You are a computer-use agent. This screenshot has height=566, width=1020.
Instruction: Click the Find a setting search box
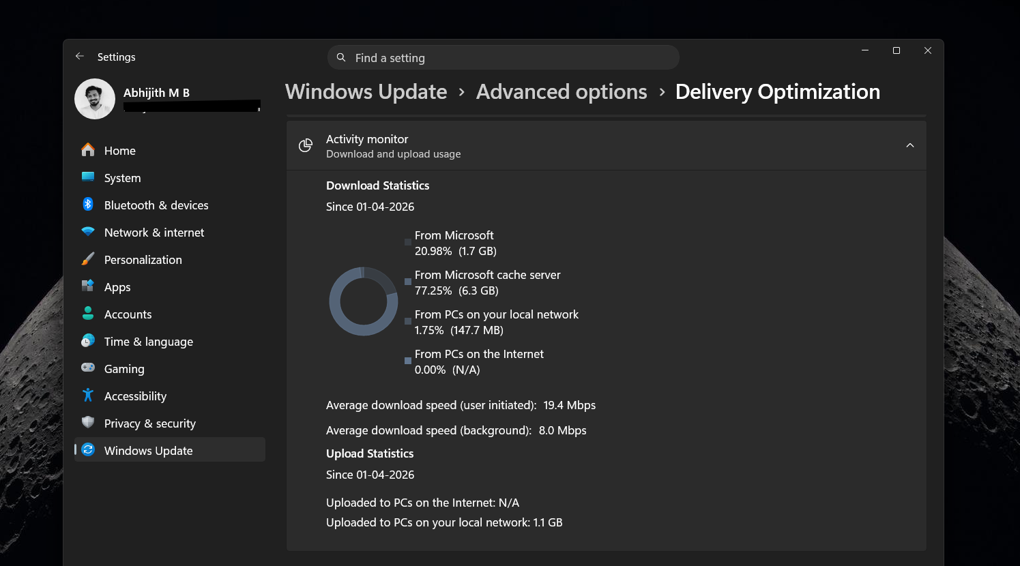pyautogui.click(x=503, y=57)
